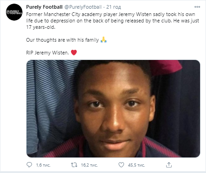Like the tweet with heart outline icon

(x=121, y=165)
